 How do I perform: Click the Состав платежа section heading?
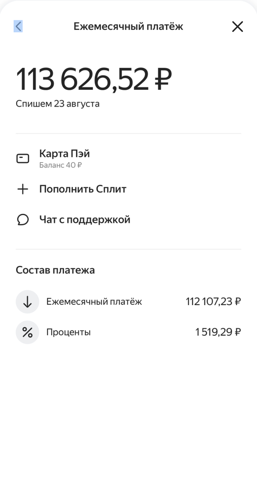pos(55,270)
